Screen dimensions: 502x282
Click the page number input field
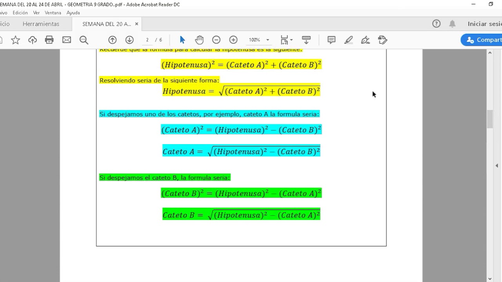147,40
